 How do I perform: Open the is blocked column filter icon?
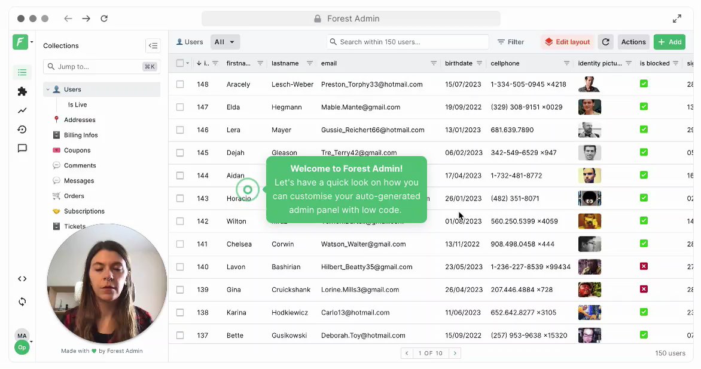point(675,63)
